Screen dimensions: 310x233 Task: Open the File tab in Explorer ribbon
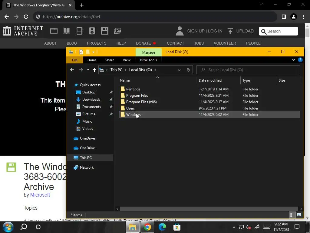[75, 60]
